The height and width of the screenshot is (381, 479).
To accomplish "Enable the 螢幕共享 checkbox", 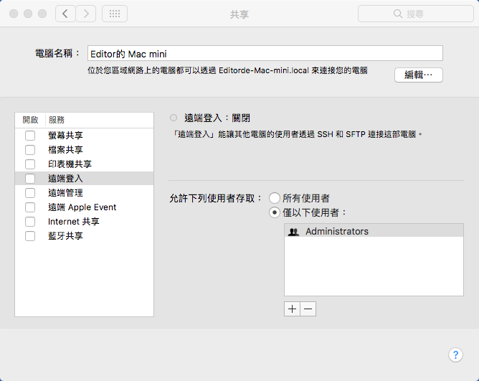I will tap(30, 136).
